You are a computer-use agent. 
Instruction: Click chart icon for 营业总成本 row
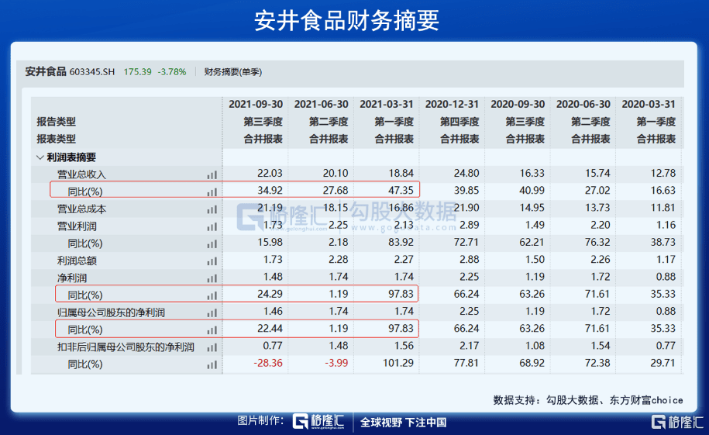coord(212,209)
